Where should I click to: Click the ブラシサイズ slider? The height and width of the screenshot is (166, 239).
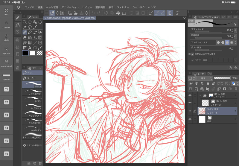208,32
